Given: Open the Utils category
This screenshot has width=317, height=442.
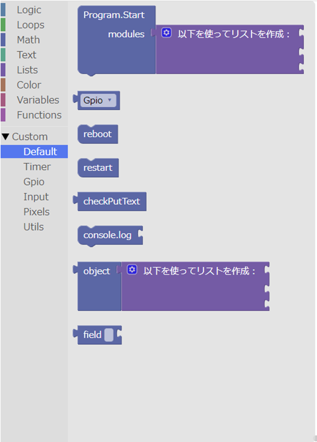Looking at the screenshot, I should point(33,226).
